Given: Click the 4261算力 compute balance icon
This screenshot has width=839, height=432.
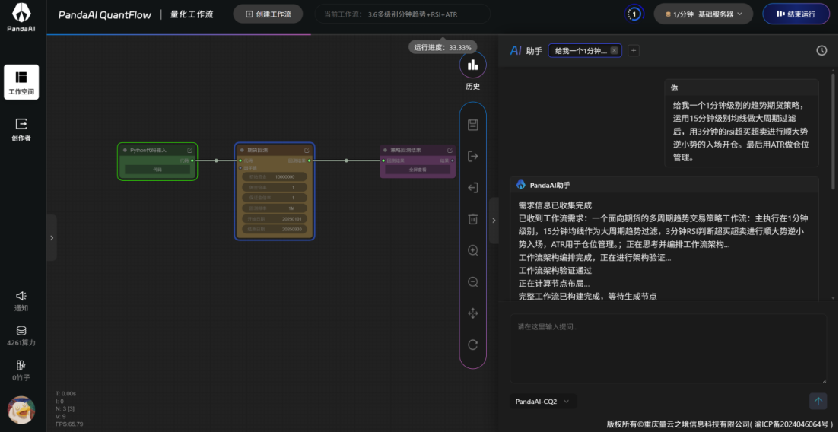Looking at the screenshot, I should [x=21, y=330].
